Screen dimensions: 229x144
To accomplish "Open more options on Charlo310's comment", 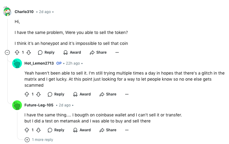I will pyautogui.click(x=117, y=52).
